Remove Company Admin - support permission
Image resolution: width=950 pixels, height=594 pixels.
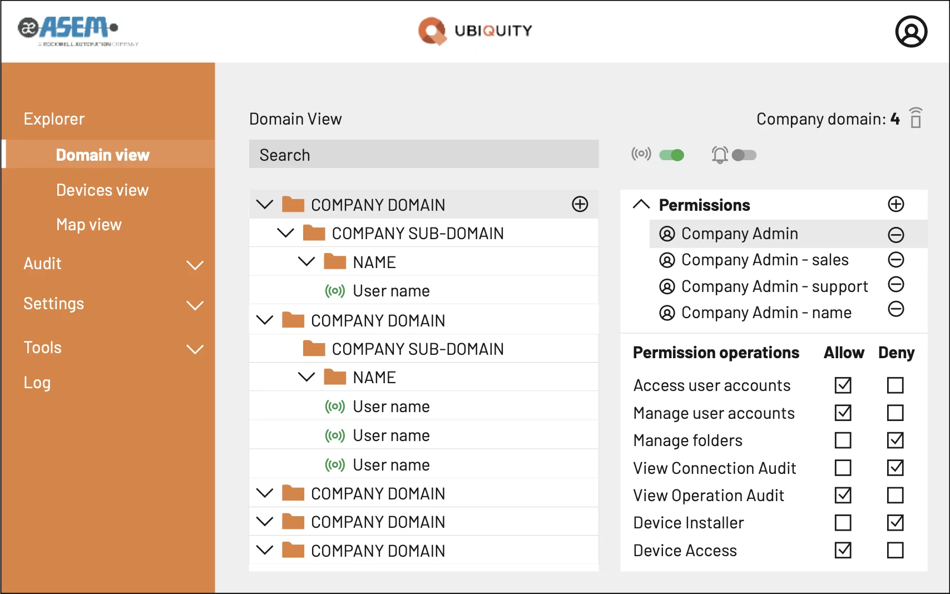[895, 285]
